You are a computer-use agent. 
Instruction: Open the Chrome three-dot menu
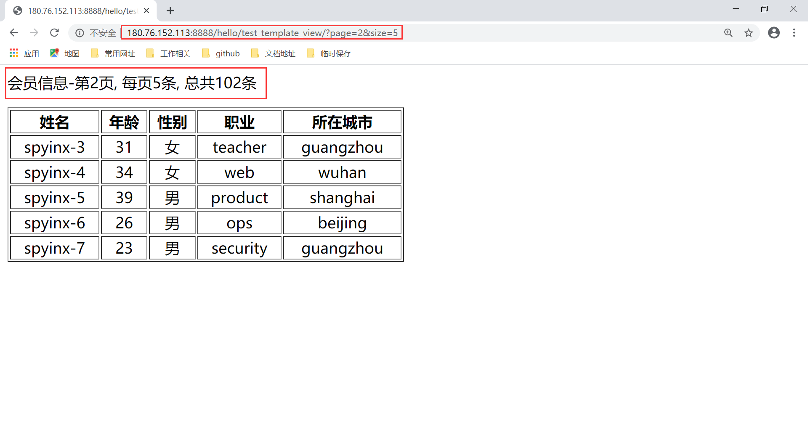[794, 33]
